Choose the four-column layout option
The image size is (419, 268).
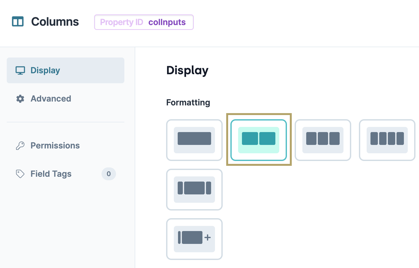pos(387,140)
